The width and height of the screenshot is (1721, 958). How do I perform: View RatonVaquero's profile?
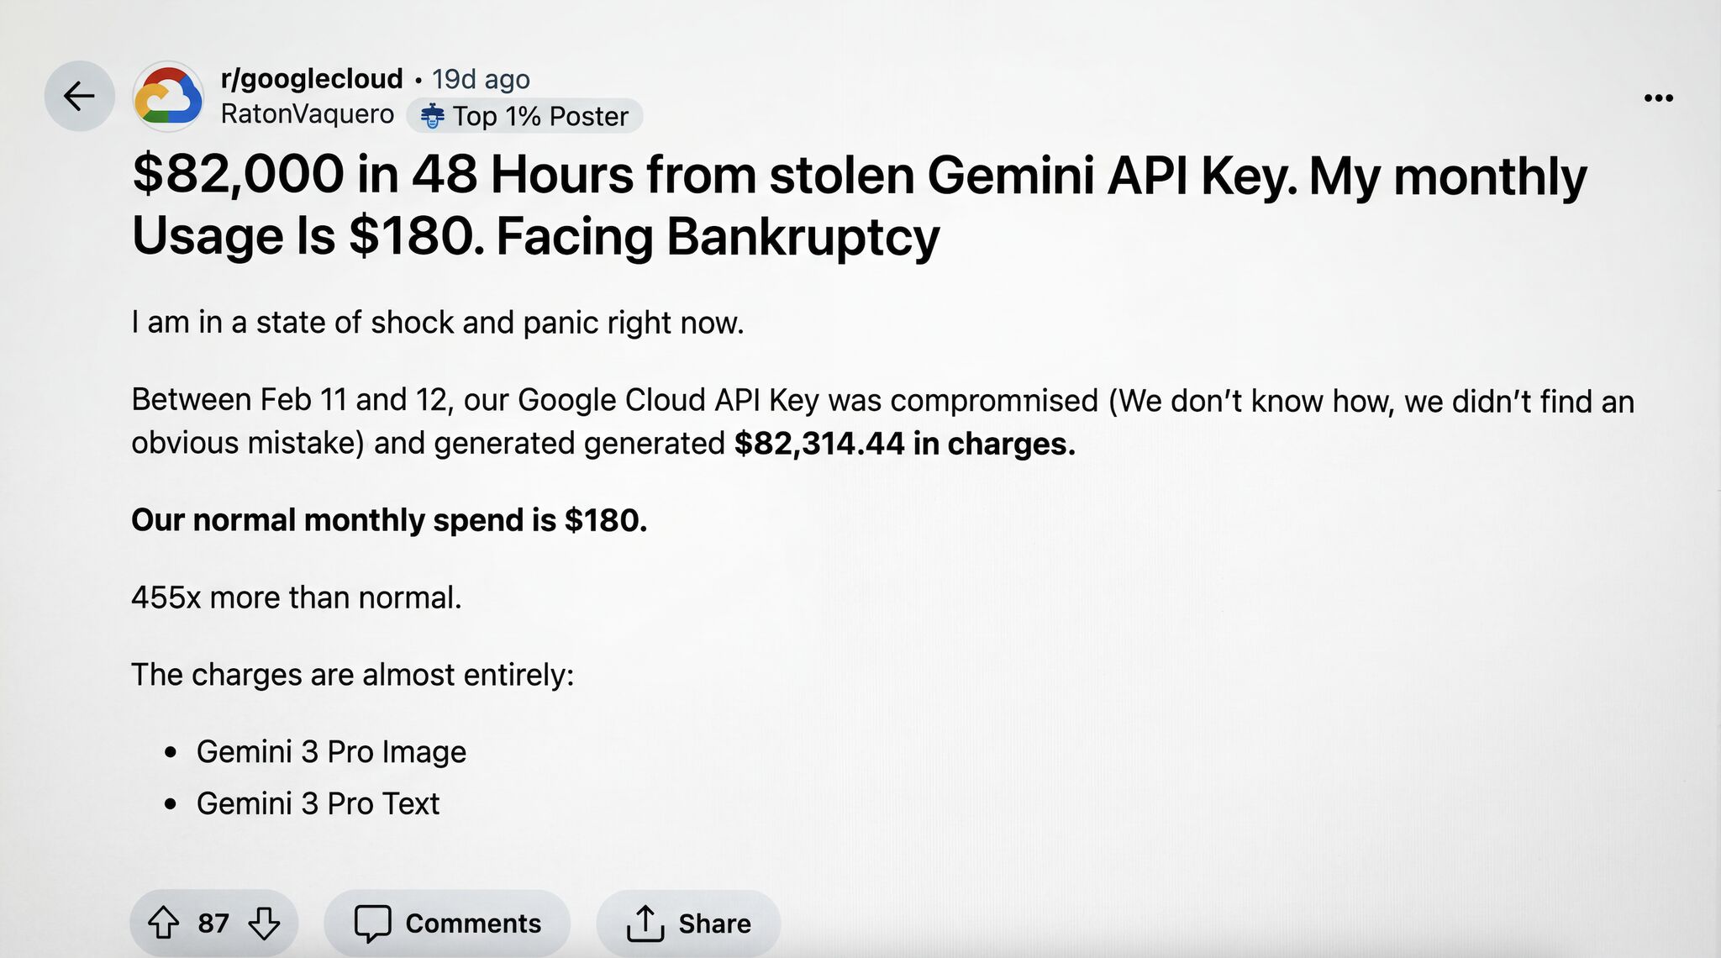click(x=308, y=114)
